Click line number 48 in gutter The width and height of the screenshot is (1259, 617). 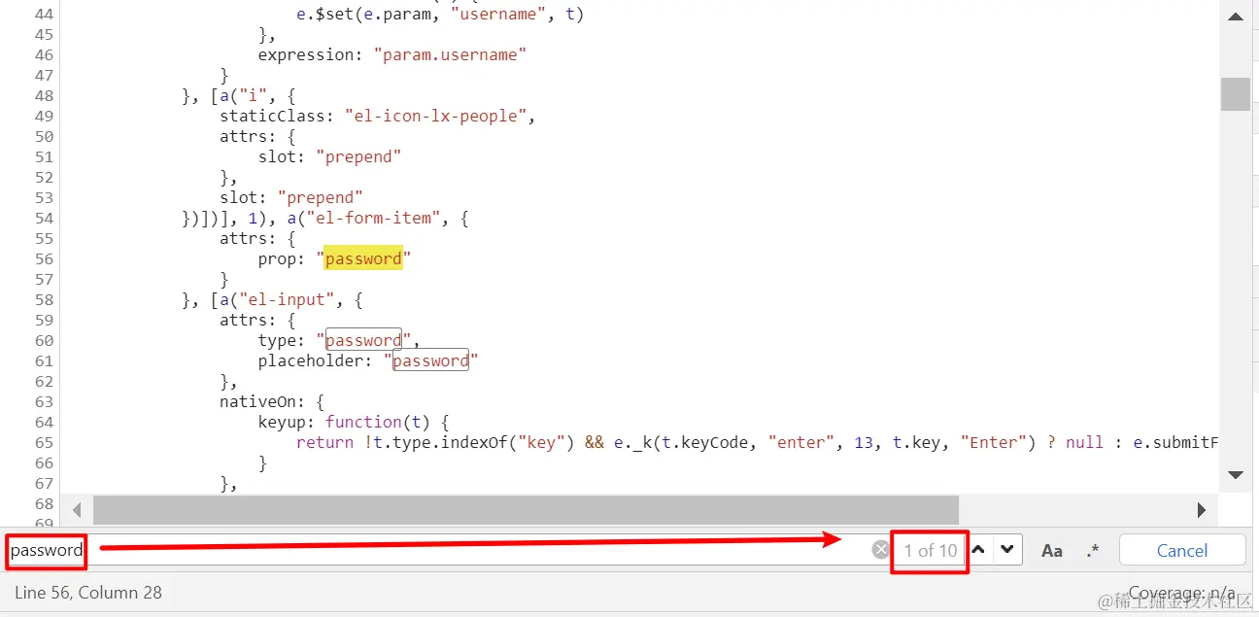point(44,95)
